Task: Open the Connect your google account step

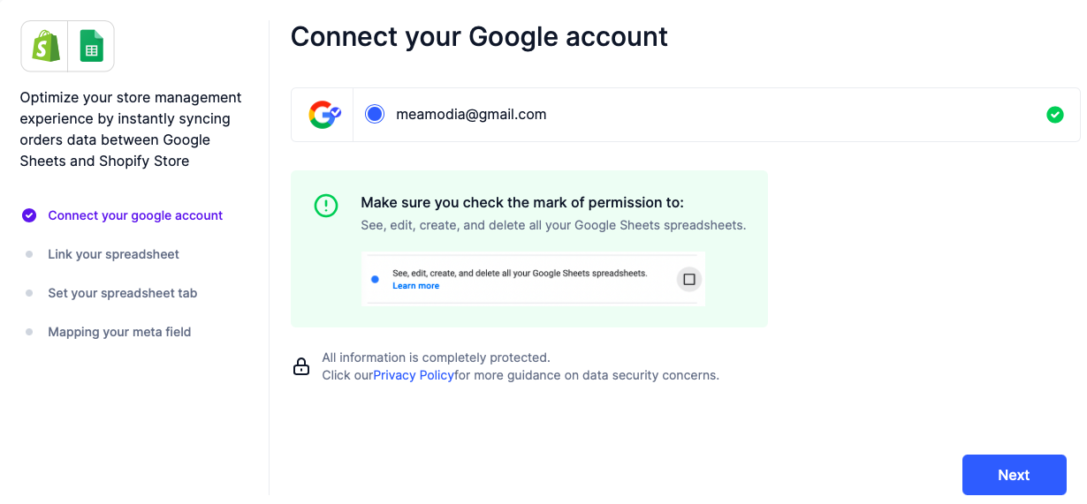Action: pyautogui.click(x=135, y=215)
